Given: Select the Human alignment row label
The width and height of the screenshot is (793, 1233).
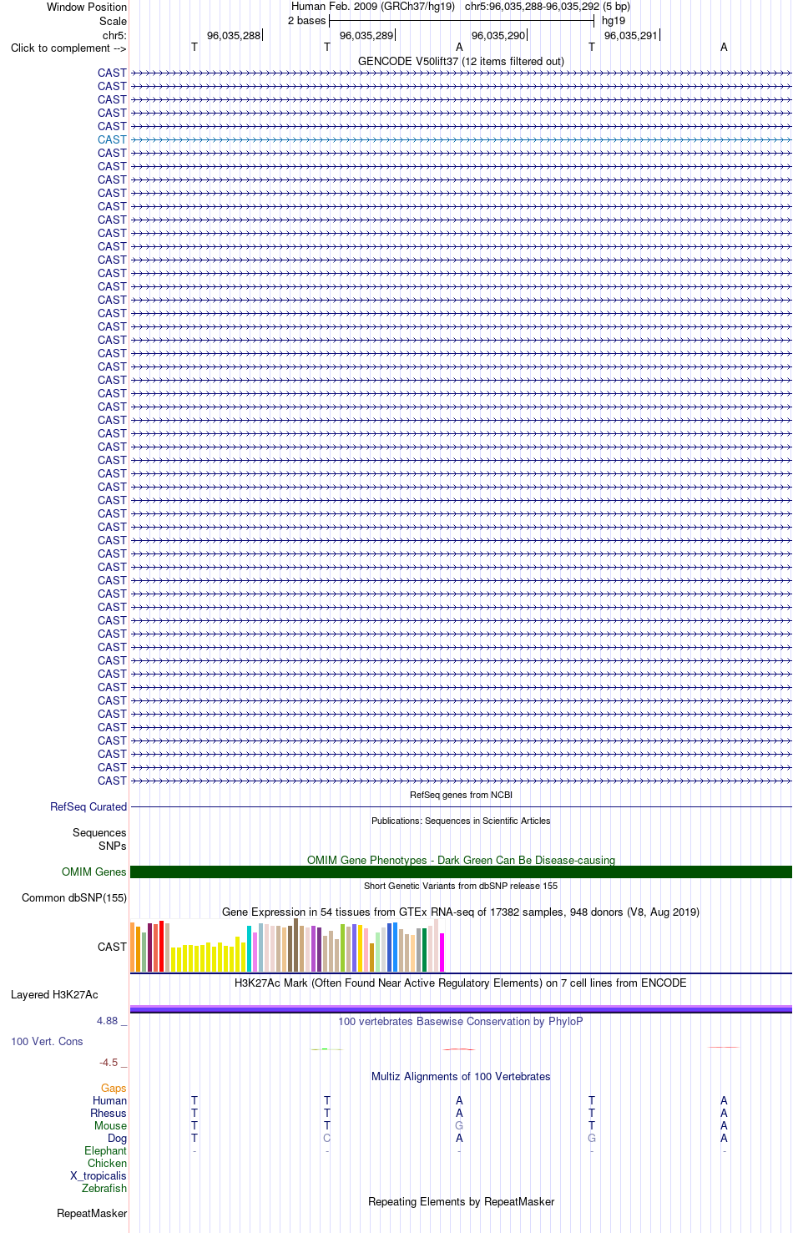Looking at the screenshot, I should point(110,1100).
